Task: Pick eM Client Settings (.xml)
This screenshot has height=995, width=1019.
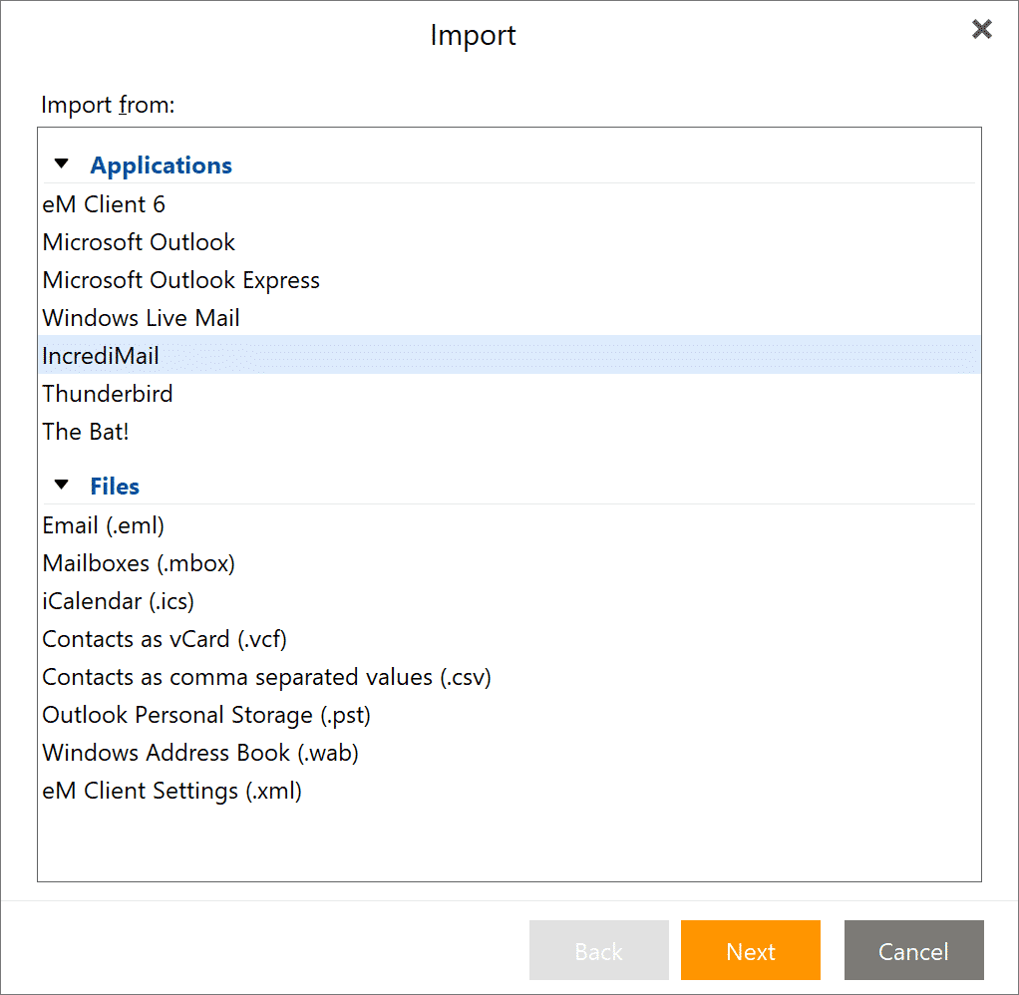Action: [x=509, y=791]
